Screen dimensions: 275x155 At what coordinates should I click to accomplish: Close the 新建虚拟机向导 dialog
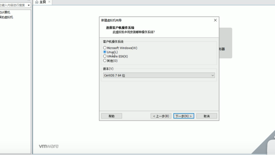pos(215,20)
